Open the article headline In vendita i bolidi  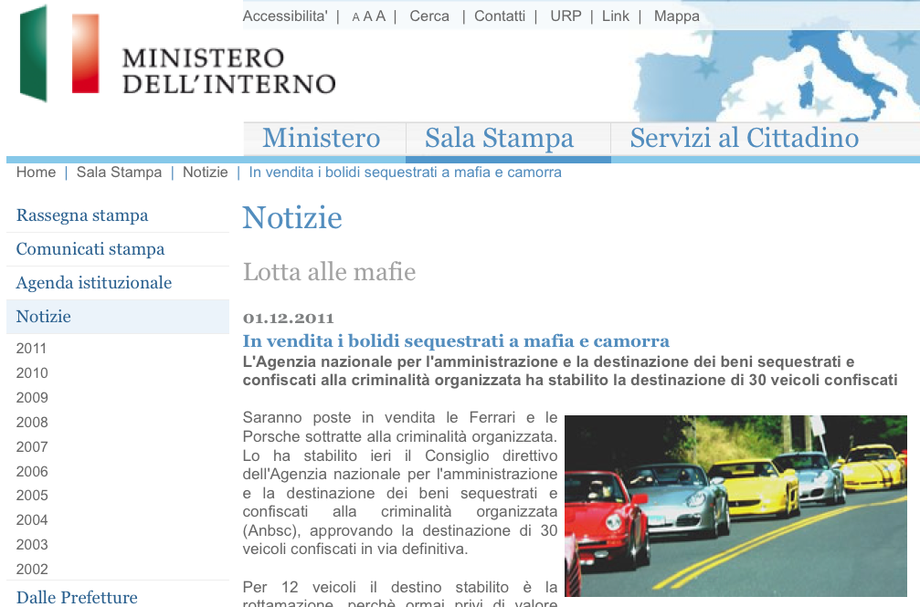point(456,340)
